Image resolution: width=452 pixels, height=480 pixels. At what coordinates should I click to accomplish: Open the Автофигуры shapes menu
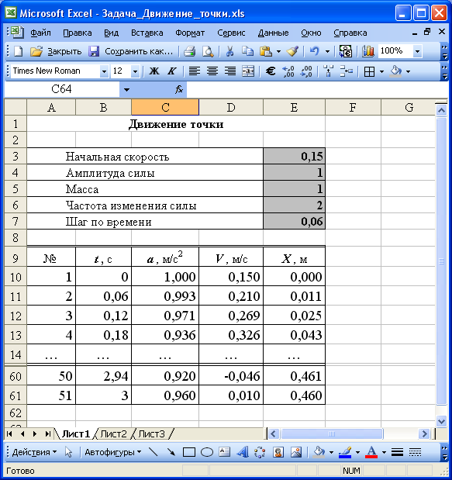click(x=112, y=452)
